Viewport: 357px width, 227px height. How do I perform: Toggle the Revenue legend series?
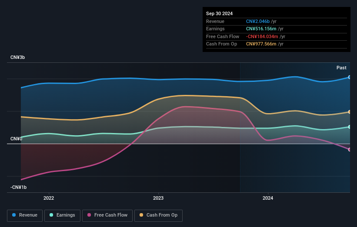(25, 215)
